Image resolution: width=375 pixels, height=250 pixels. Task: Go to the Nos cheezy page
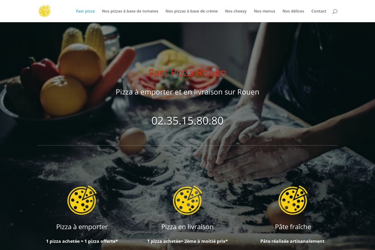[236, 11]
